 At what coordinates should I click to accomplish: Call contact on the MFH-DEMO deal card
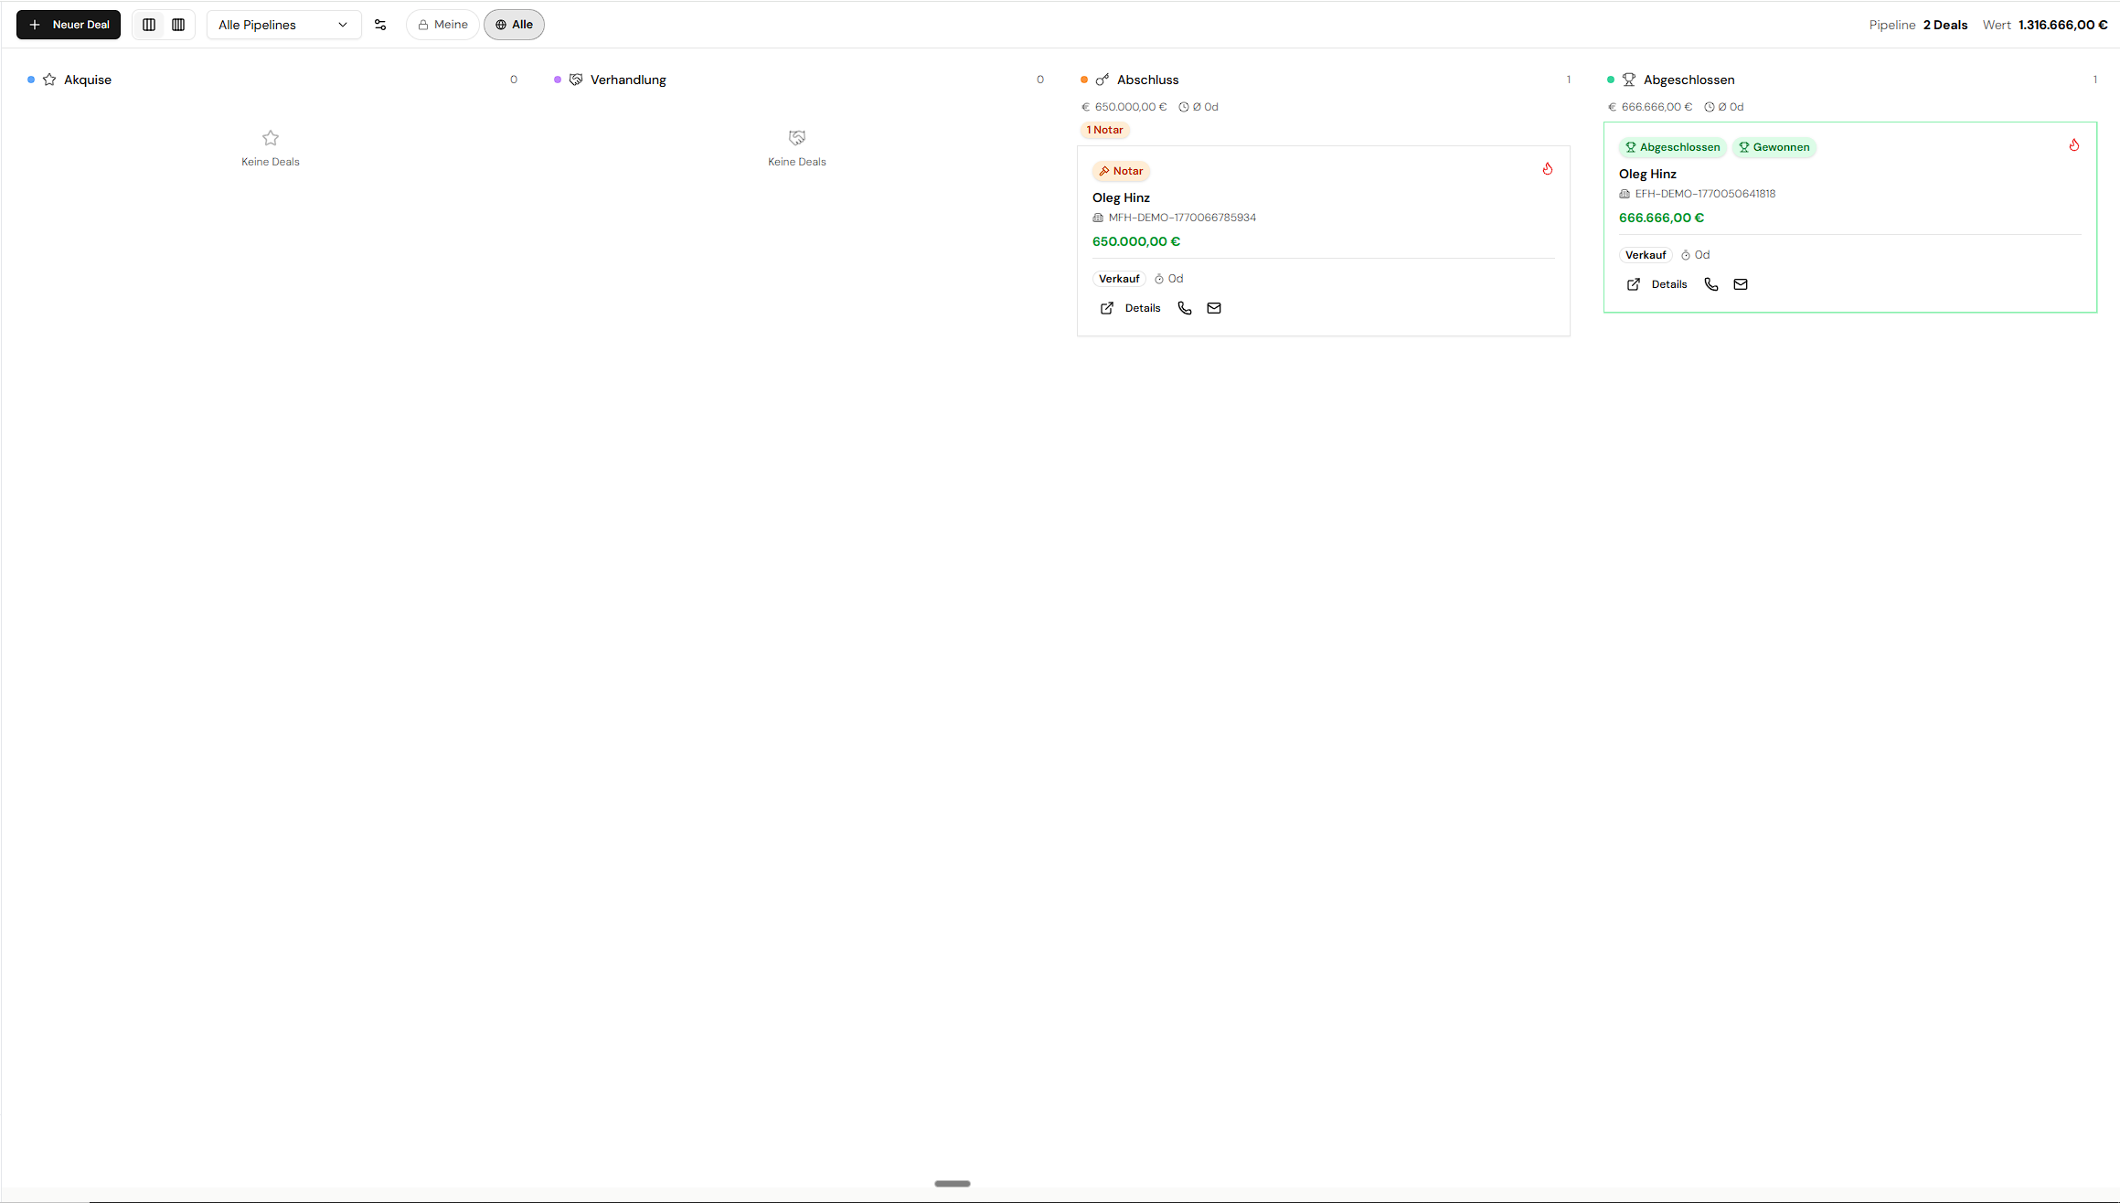click(1185, 308)
